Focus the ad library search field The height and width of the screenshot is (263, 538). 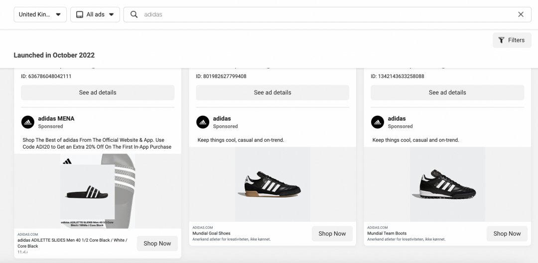[x=324, y=14]
